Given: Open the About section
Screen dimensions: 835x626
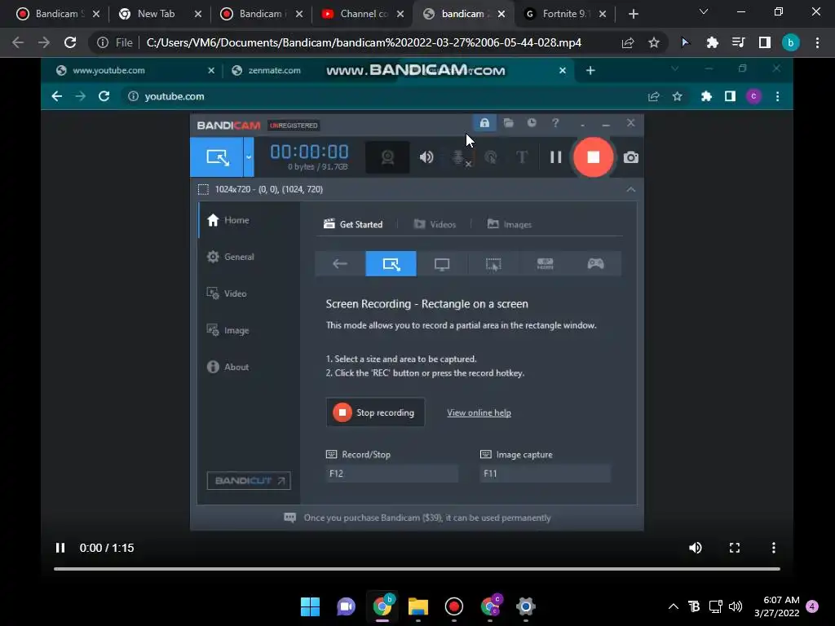Looking at the screenshot, I should tap(228, 367).
